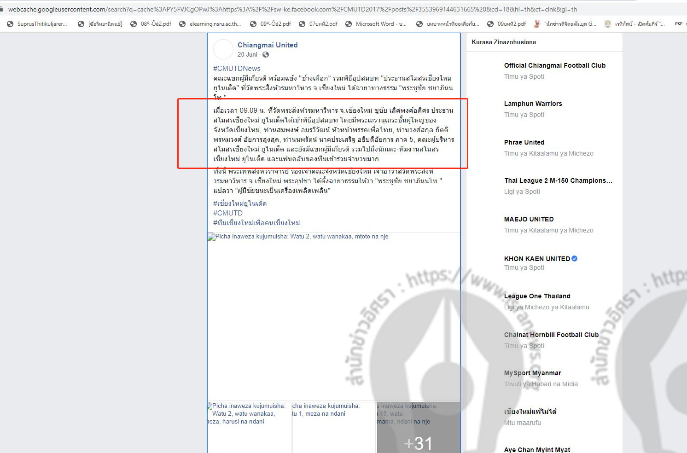The height and width of the screenshot is (453, 687).
Task: Open the PKP bookmark
Action: [x=678, y=24]
